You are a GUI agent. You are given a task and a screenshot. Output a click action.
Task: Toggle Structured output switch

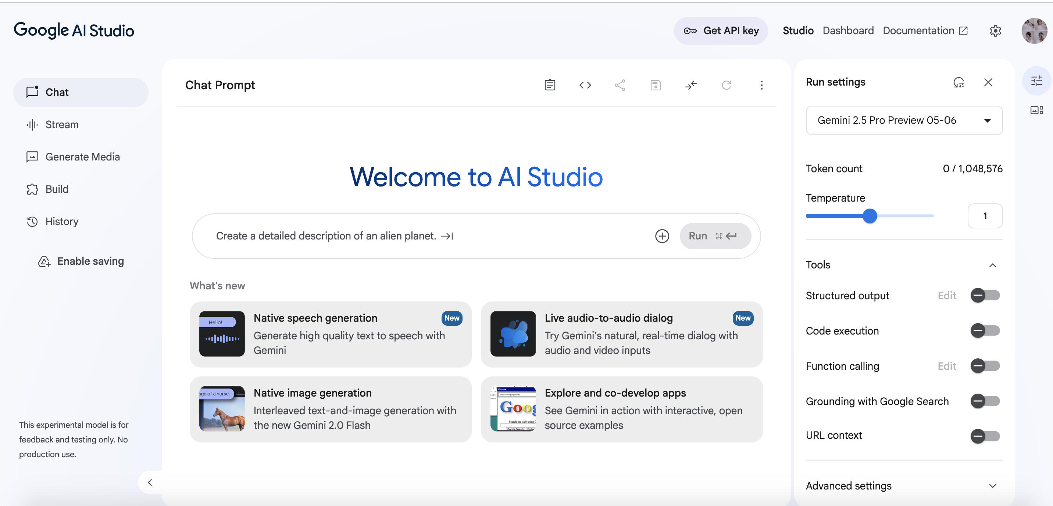click(x=985, y=295)
